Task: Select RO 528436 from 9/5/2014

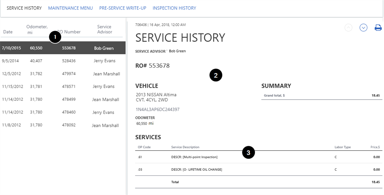Action: pyautogui.click(x=63, y=61)
